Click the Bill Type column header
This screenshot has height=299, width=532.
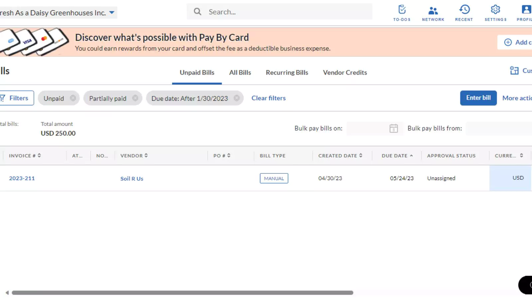tap(272, 155)
